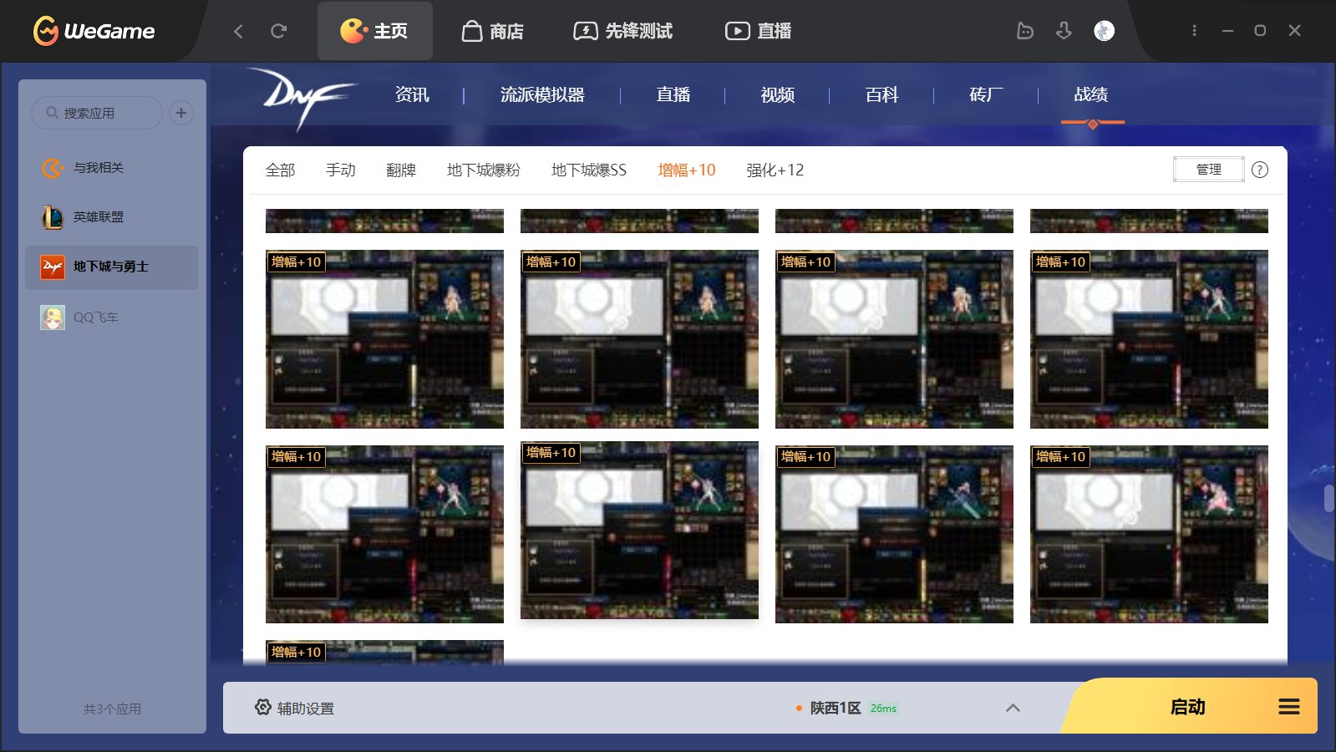
Task: Show the 地下城爆粉 filter
Action: coord(484,170)
